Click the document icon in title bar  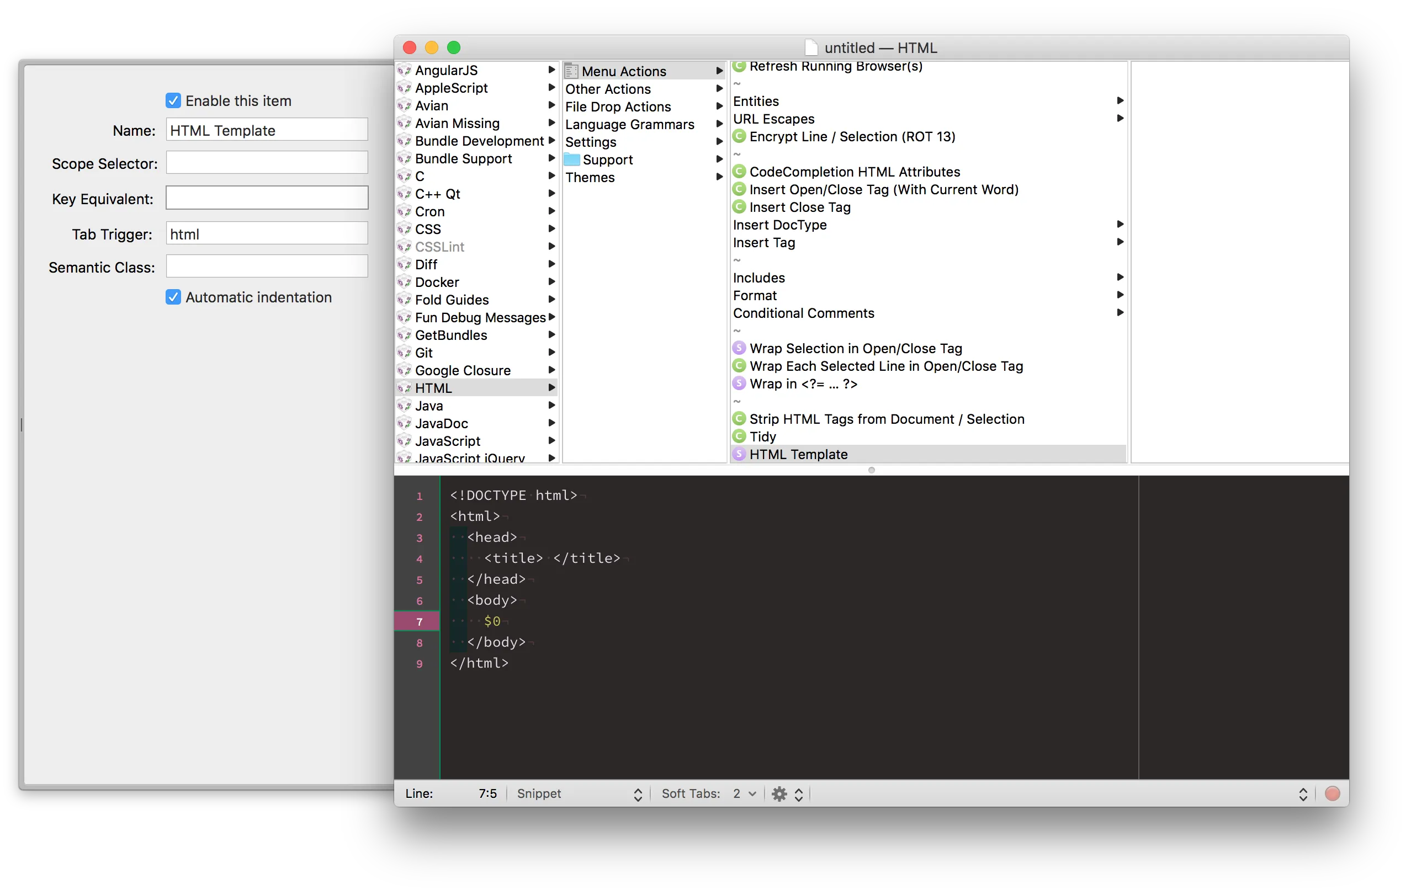coord(811,47)
